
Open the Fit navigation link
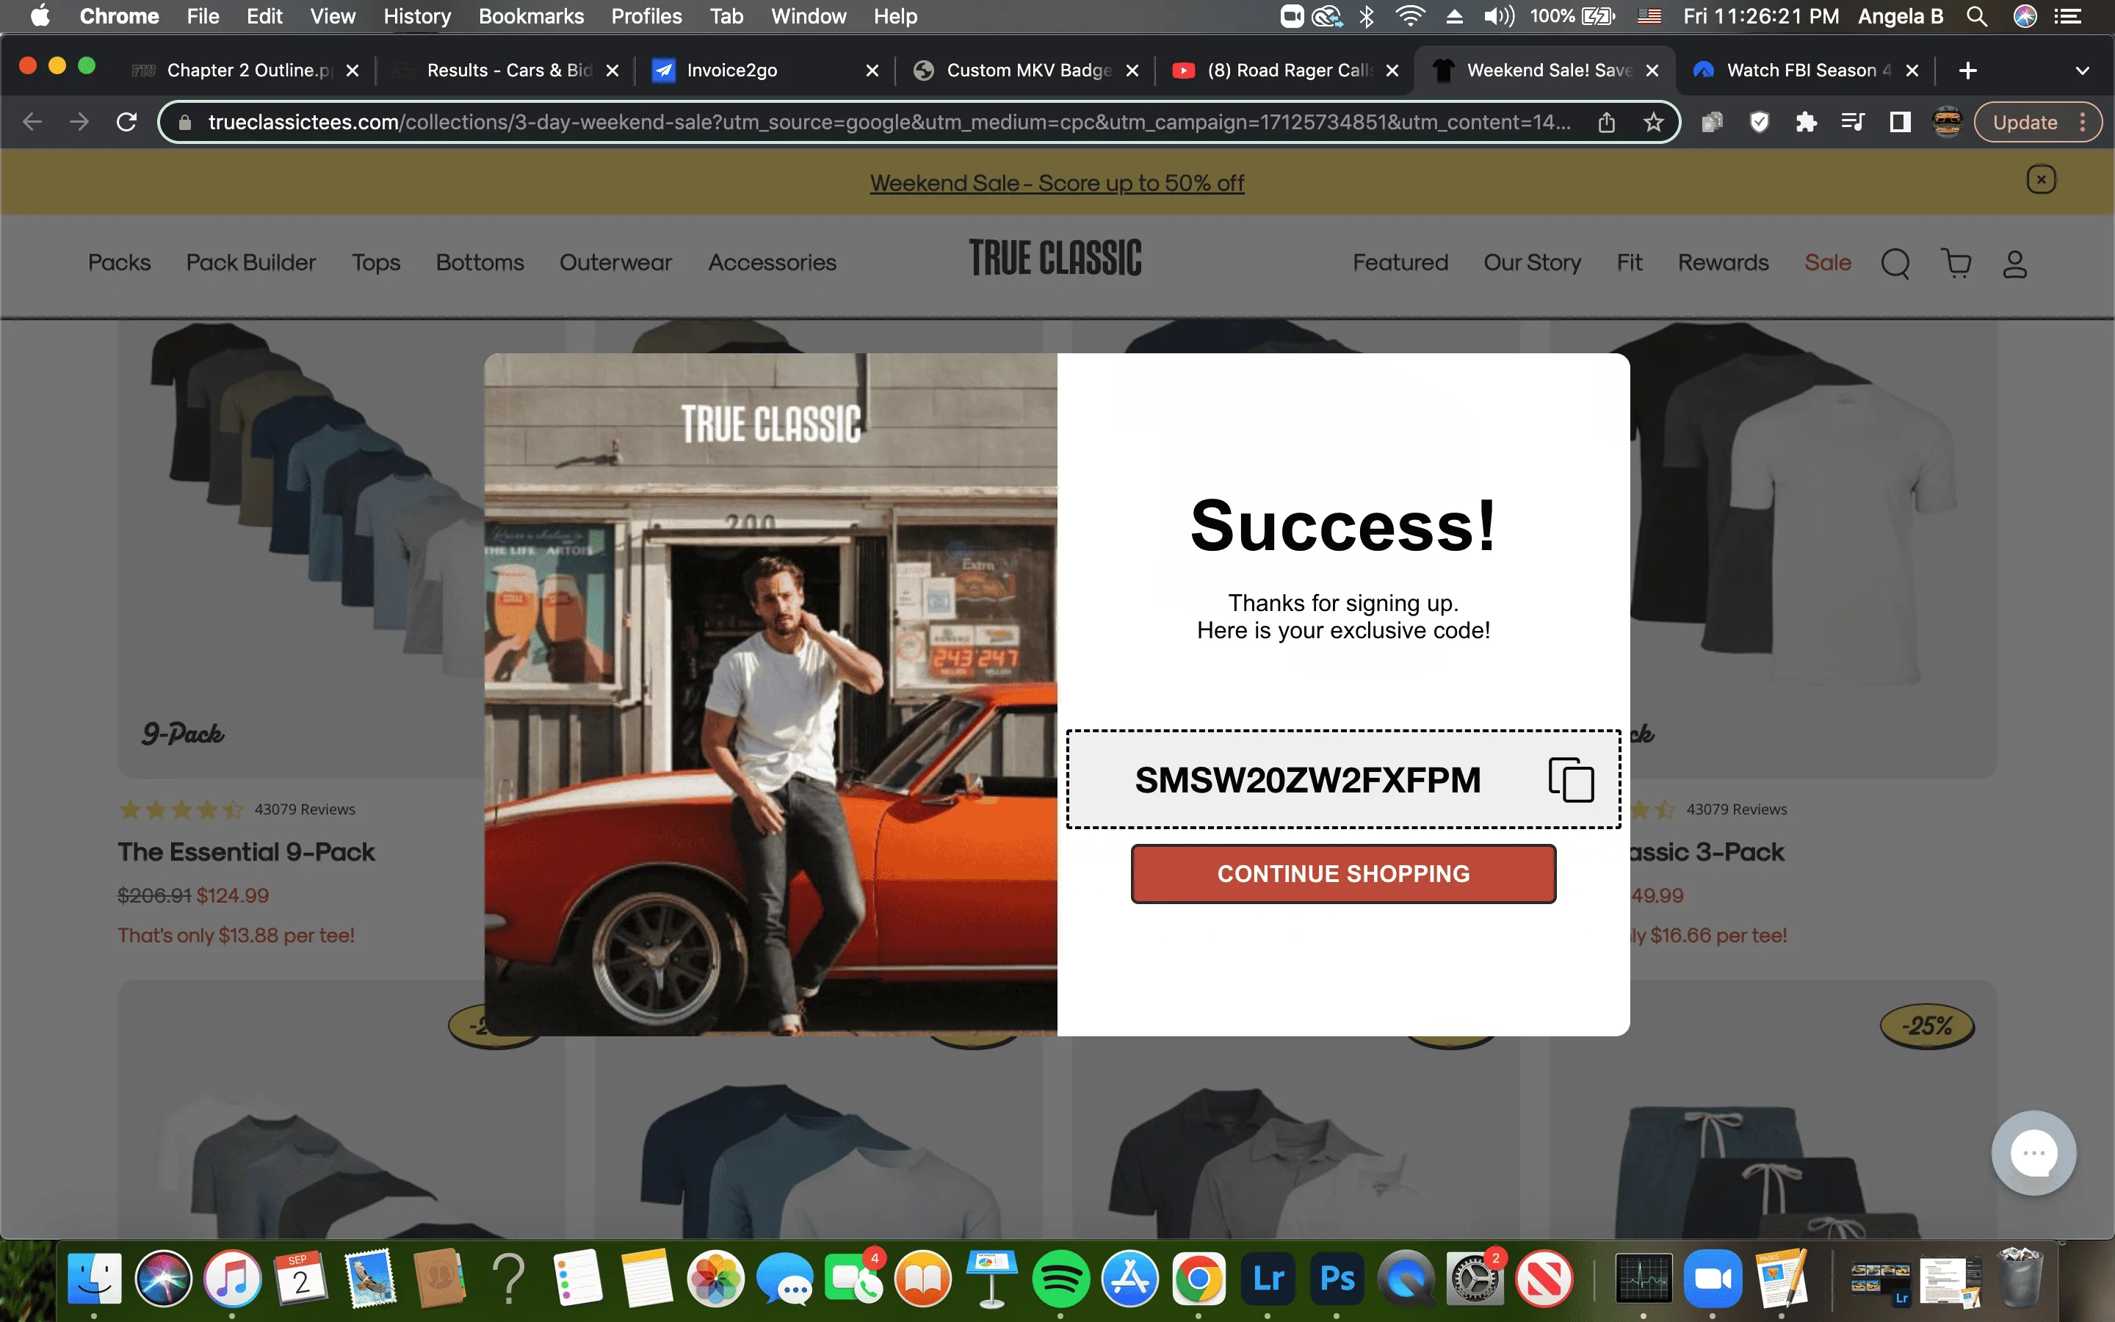click(1629, 262)
